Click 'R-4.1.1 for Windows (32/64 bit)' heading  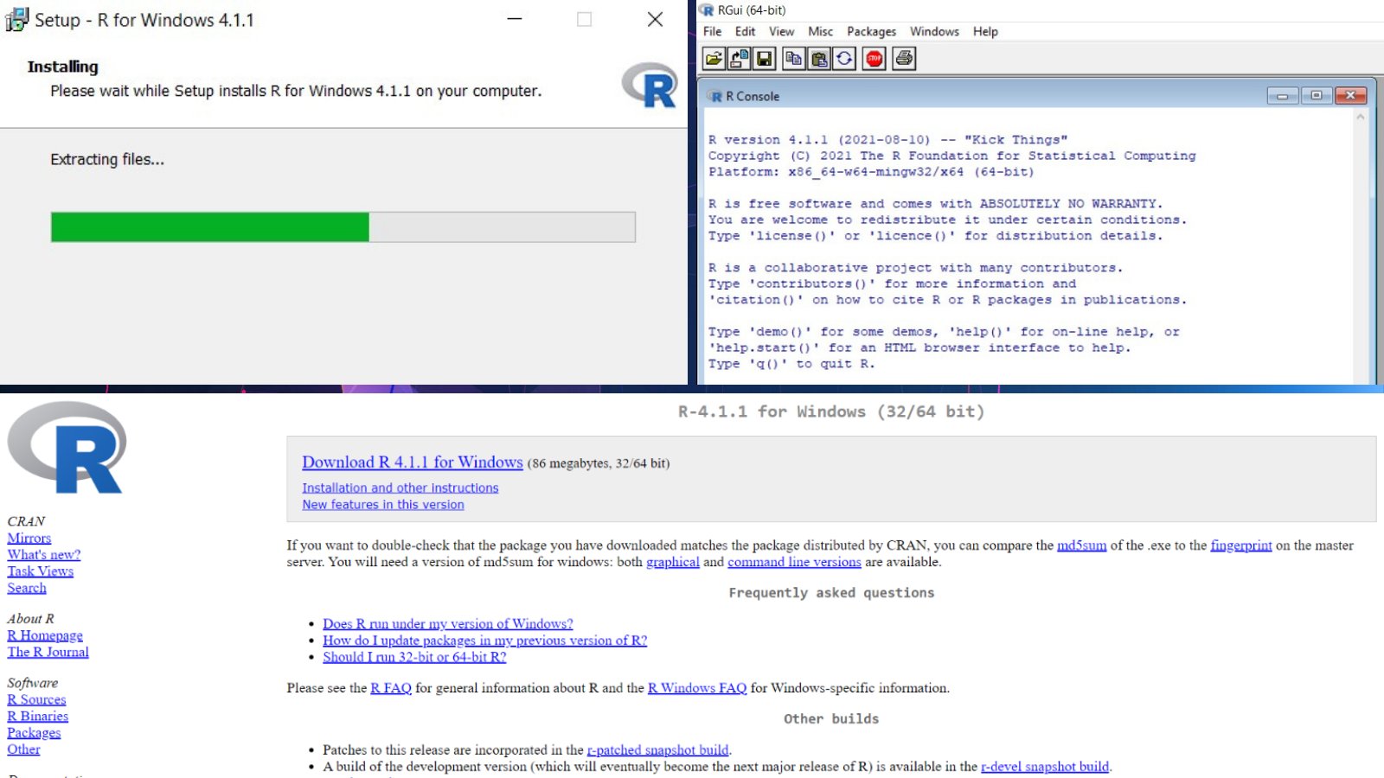(831, 411)
